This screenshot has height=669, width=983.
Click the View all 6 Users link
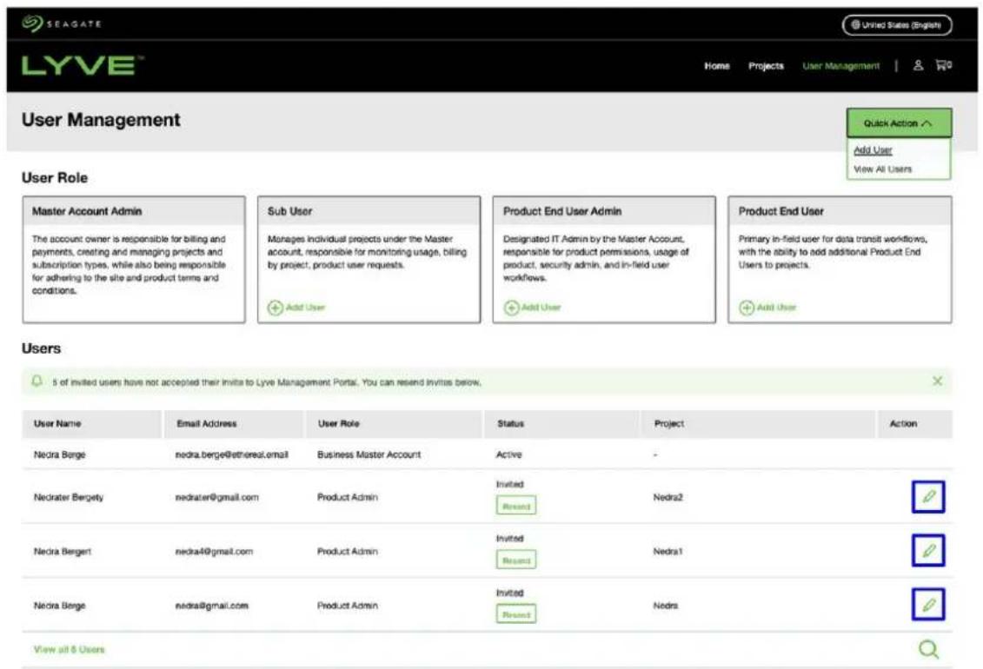pos(69,650)
